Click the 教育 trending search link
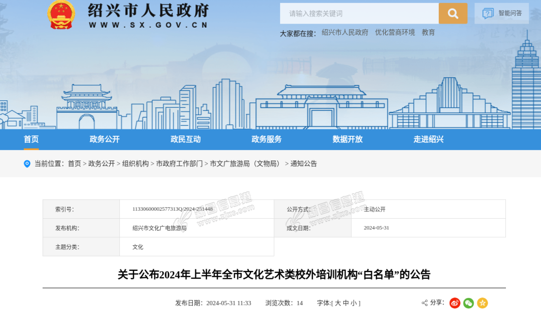The height and width of the screenshot is (316, 541). (x=428, y=33)
